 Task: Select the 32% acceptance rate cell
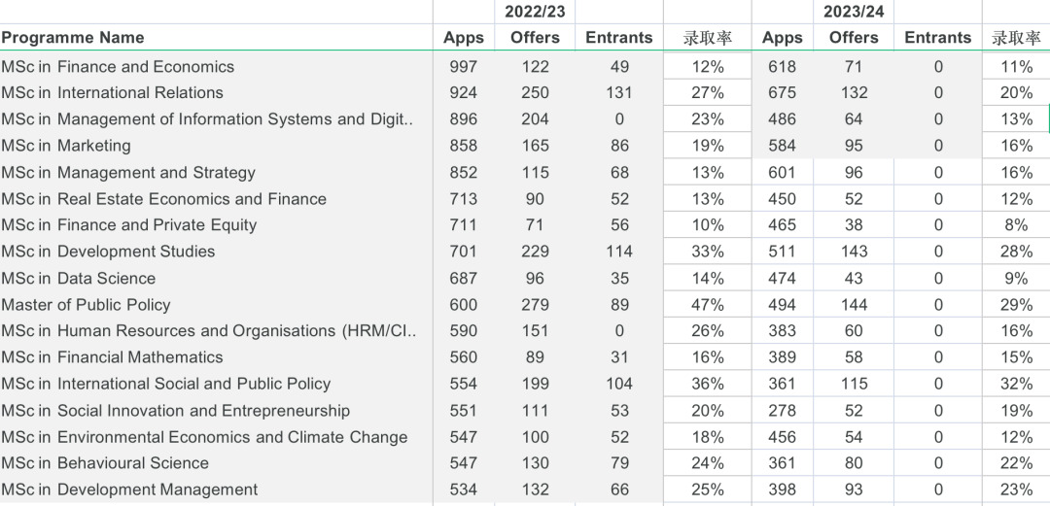(1016, 384)
